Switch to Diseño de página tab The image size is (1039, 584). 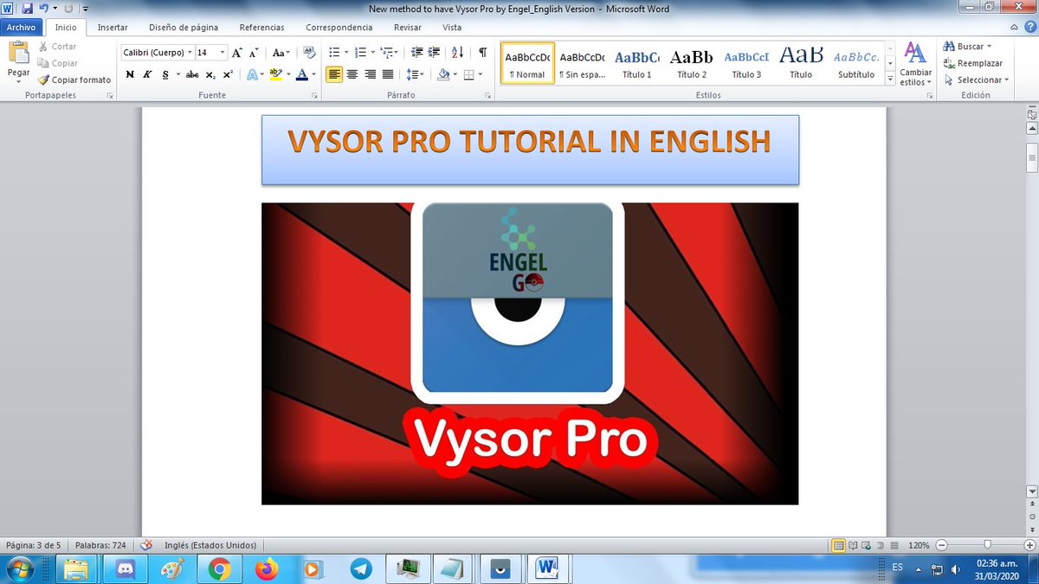click(184, 28)
